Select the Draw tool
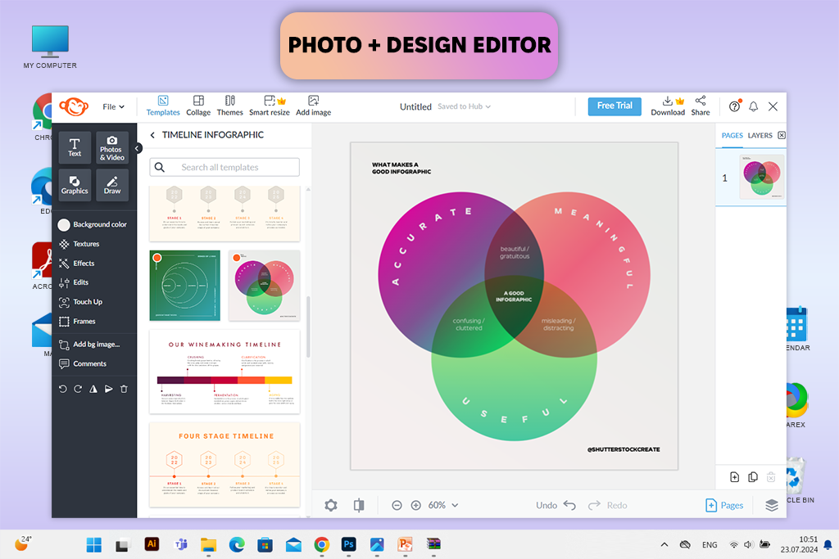Image resolution: width=839 pixels, height=559 pixels. (x=111, y=185)
